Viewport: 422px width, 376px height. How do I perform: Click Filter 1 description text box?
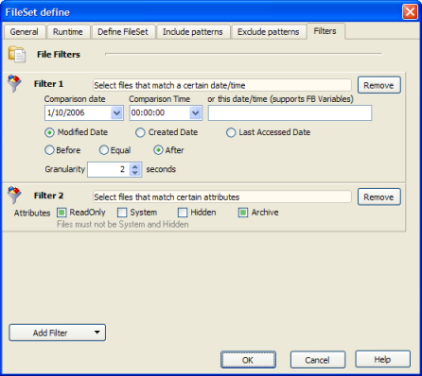(222, 85)
